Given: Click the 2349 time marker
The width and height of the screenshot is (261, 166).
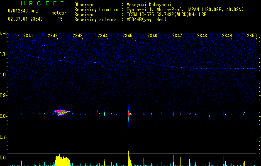Looking at the screenshot, I should click(227, 36).
